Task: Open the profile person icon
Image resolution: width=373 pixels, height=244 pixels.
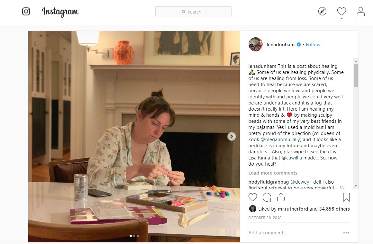Action: coord(361,12)
